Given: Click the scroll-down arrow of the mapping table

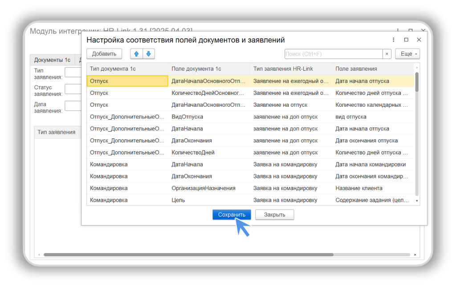Looking at the screenshot, I should tap(417, 201).
